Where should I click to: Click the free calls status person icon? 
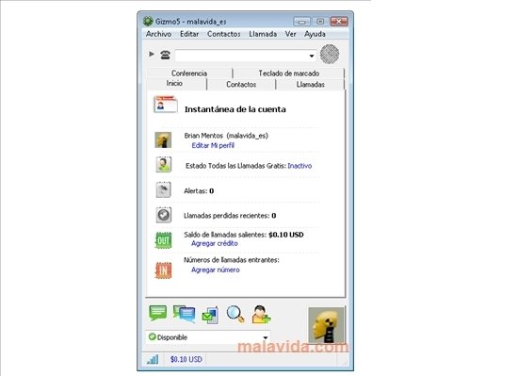tap(164, 164)
